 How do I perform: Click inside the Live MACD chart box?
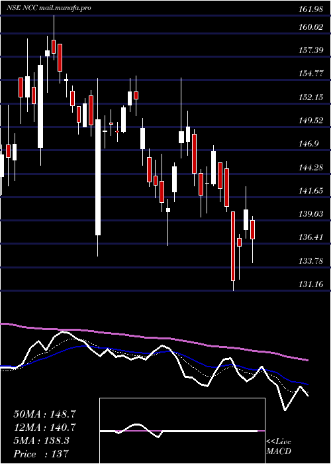click(182, 431)
